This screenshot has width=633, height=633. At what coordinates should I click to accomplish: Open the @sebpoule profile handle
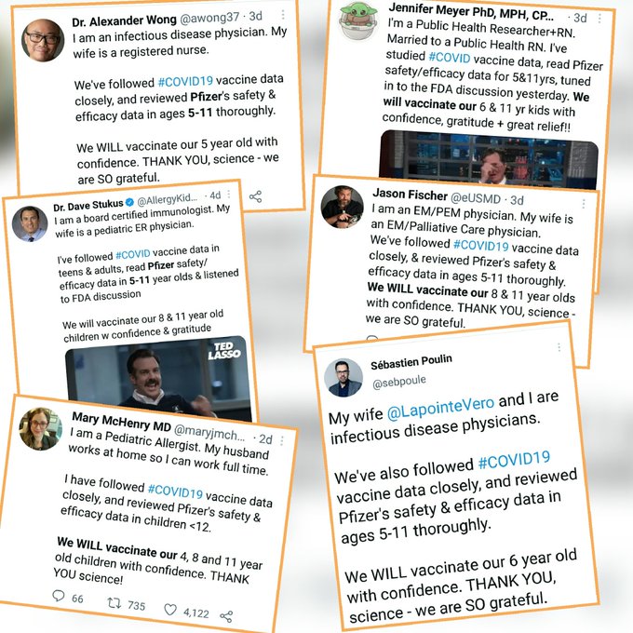(399, 382)
